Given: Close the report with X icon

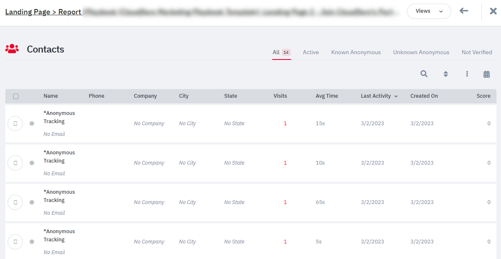Looking at the screenshot, I should point(493,11).
